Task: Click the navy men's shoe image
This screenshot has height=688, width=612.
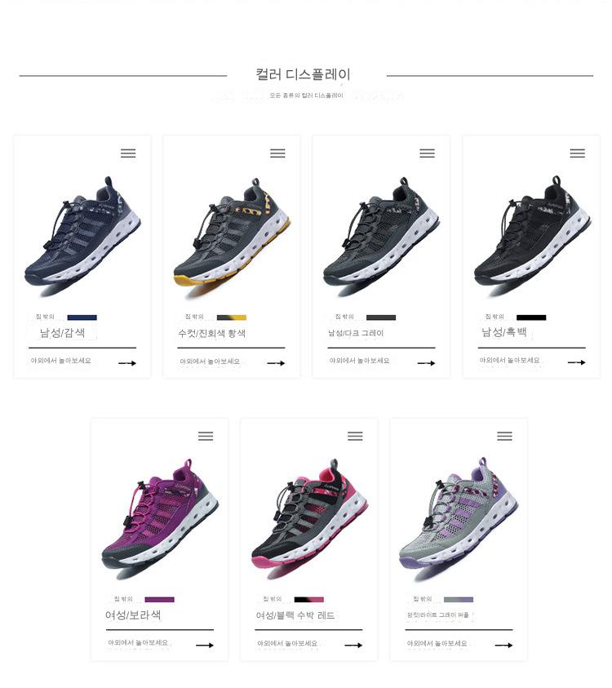Action: [x=82, y=233]
